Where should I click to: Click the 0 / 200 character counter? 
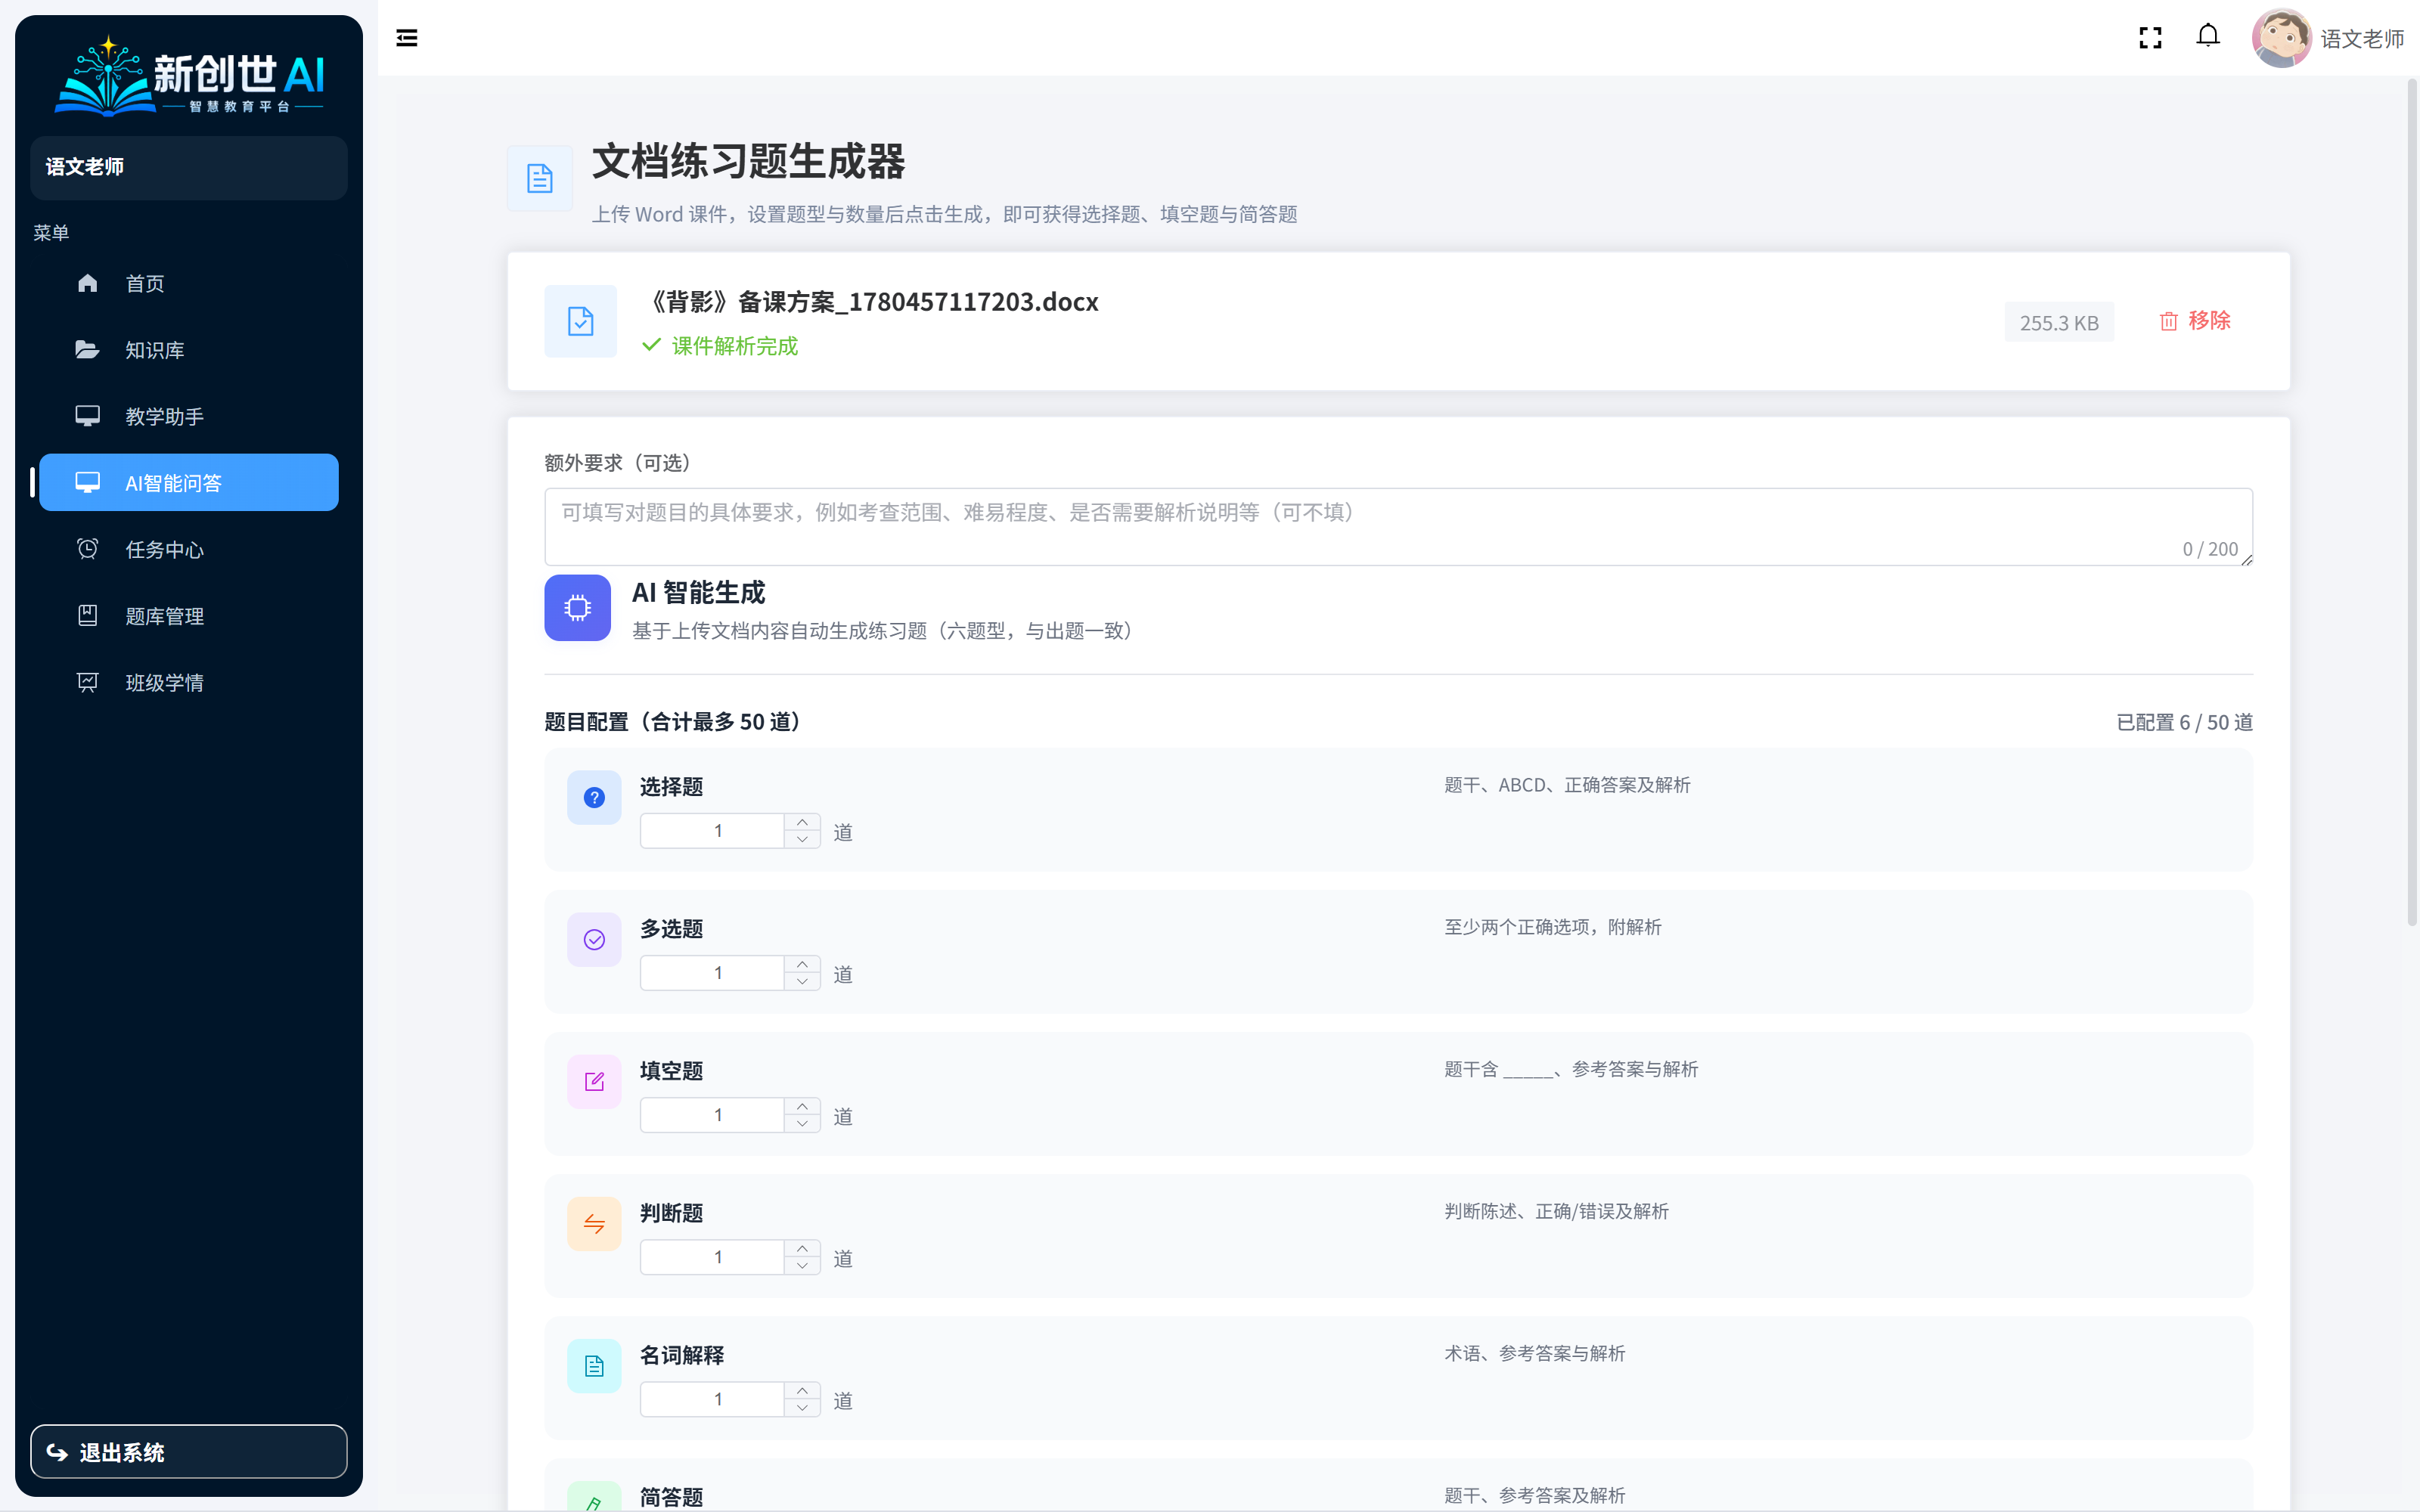[x=2210, y=549]
